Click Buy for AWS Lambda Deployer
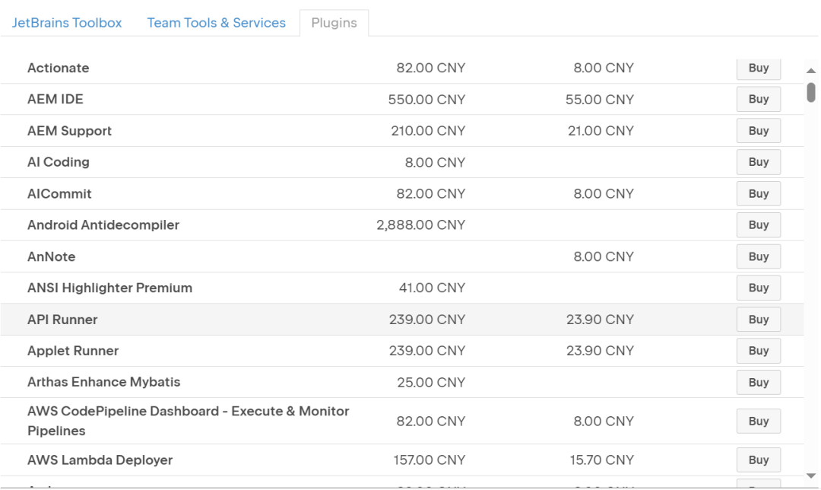The image size is (821, 490). click(x=758, y=460)
